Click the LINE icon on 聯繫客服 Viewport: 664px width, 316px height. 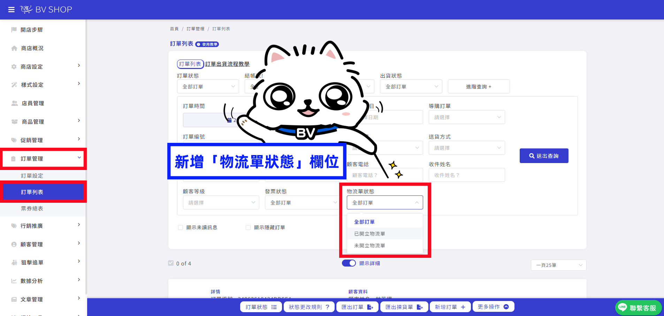tap(623, 307)
